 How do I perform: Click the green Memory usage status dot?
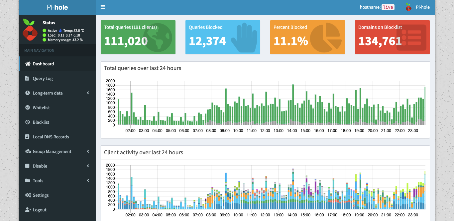pos(44,40)
